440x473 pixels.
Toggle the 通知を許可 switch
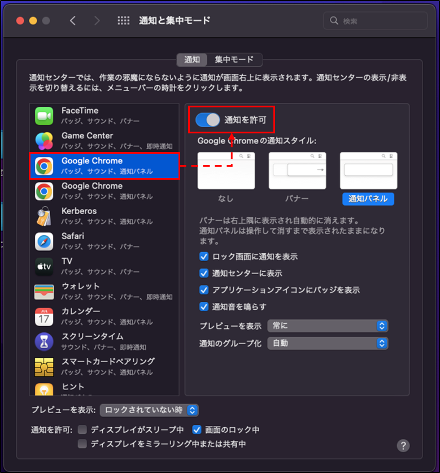[x=207, y=120]
